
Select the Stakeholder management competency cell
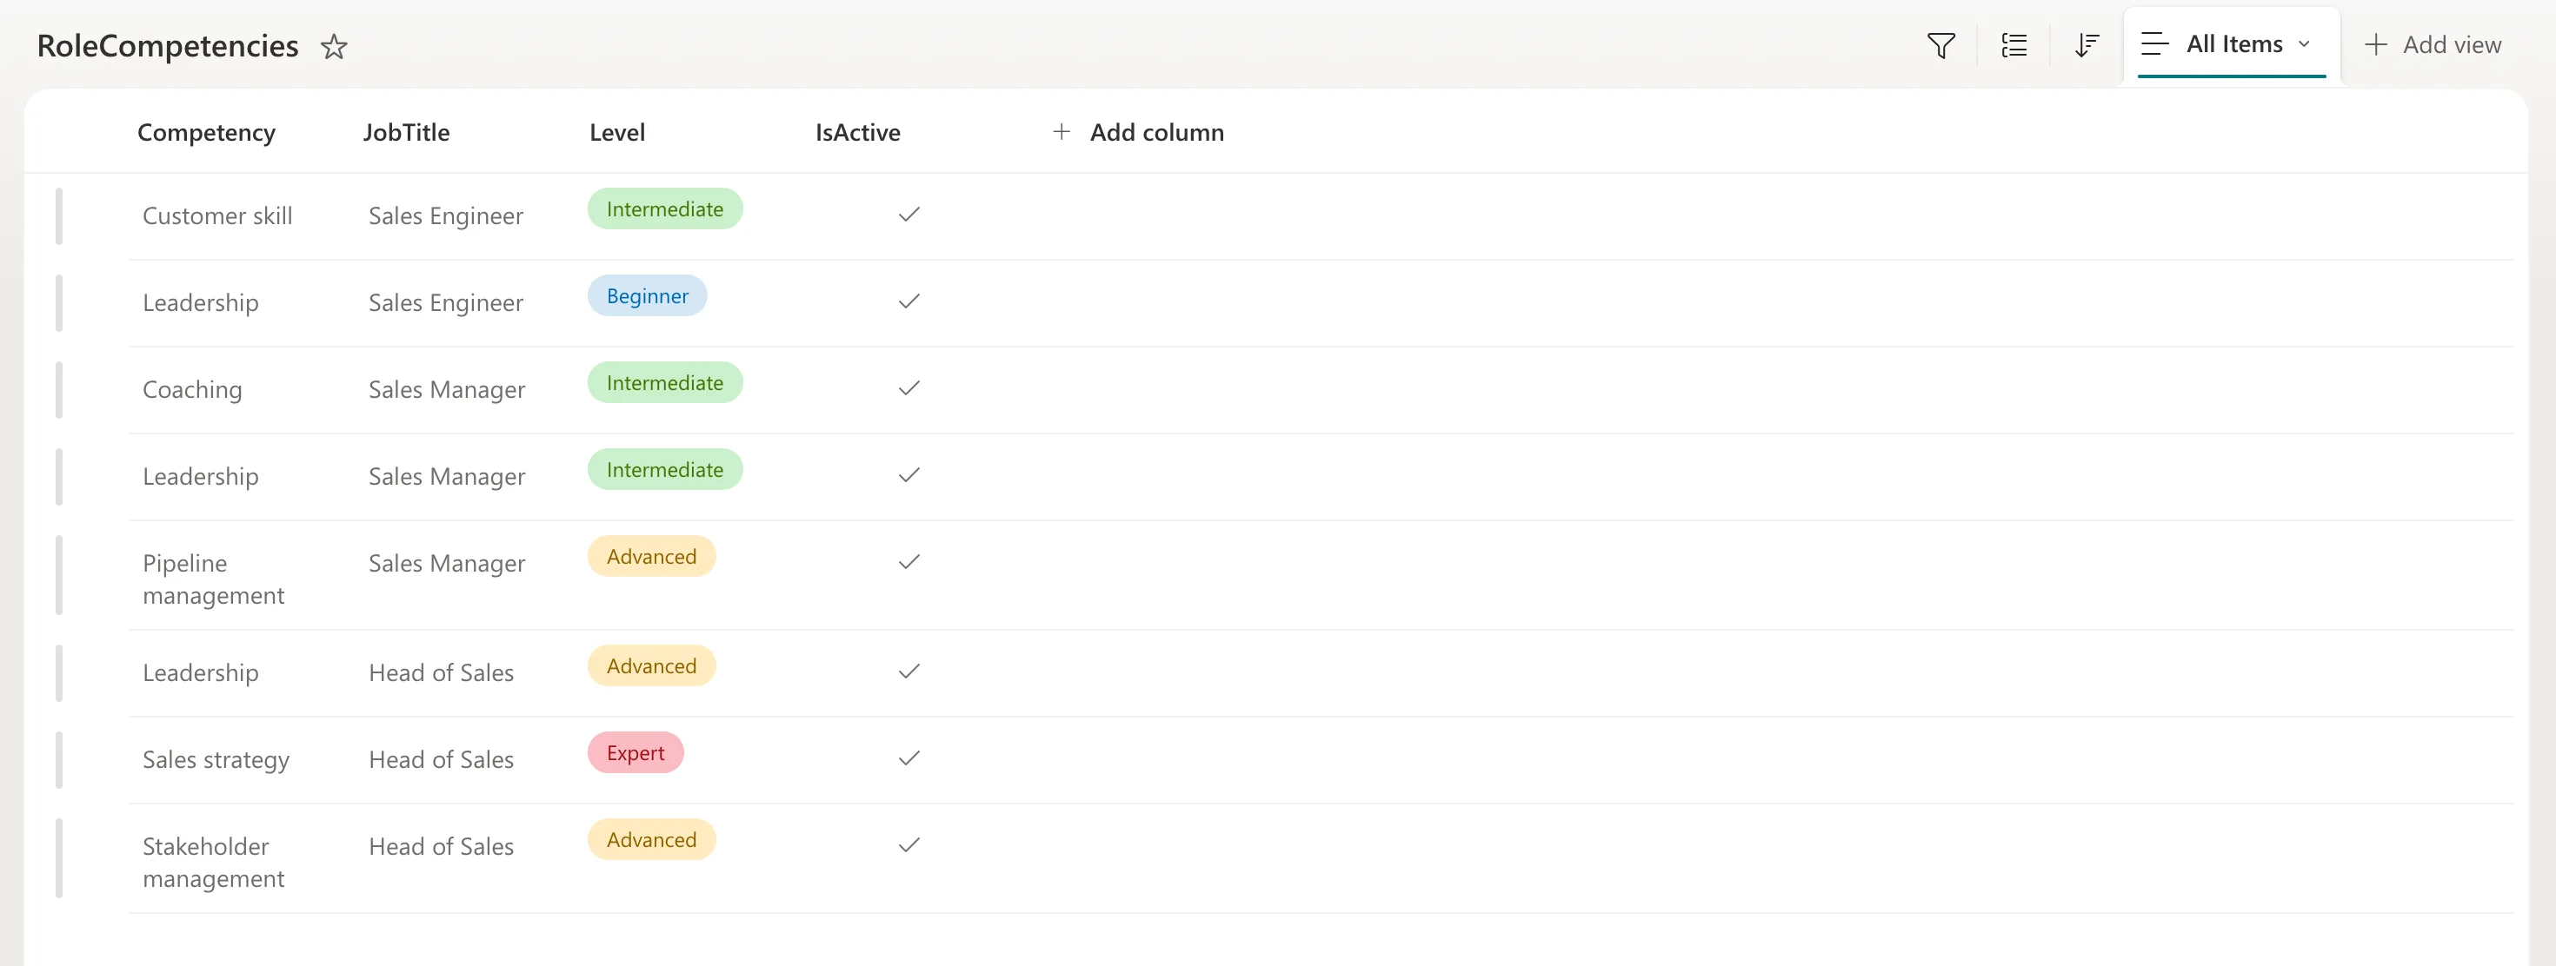coord(213,862)
